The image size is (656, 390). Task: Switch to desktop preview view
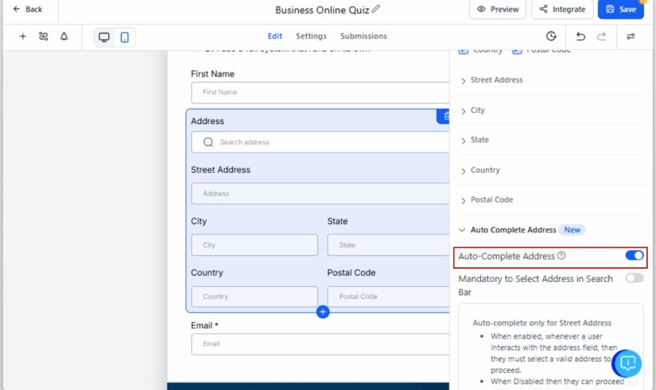pyautogui.click(x=104, y=37)
